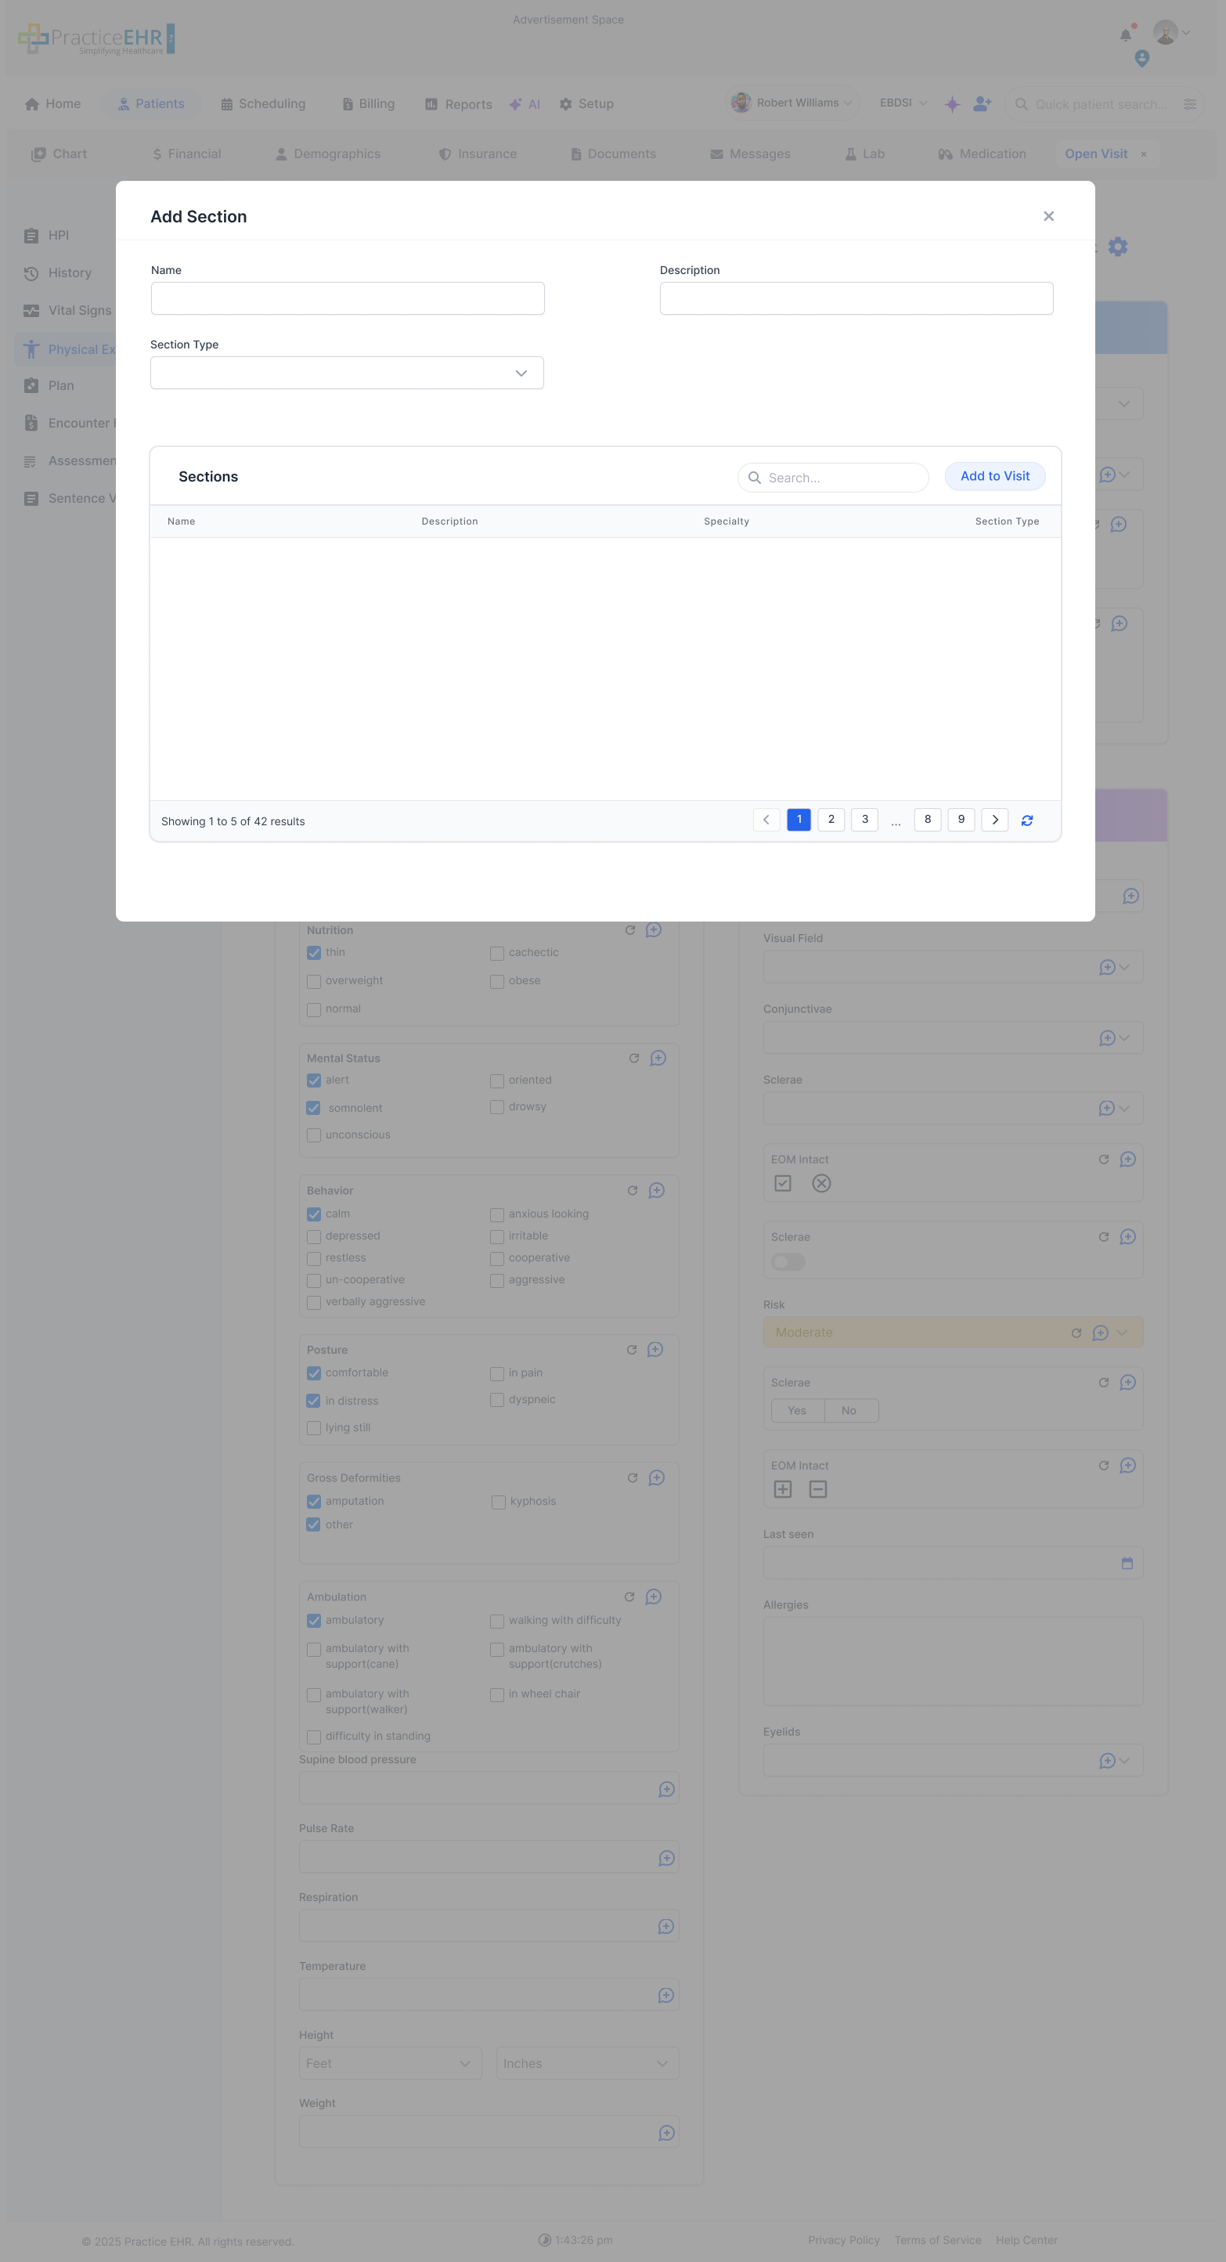Viewport: 1226px width, 2262px height.
Task: Click the section Description input field
Action: click(x=856, y=298)
